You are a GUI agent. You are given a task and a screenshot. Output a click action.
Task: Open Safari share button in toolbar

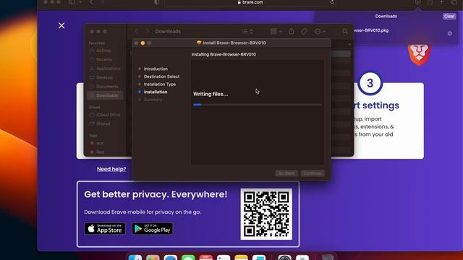tap(430, 2)
